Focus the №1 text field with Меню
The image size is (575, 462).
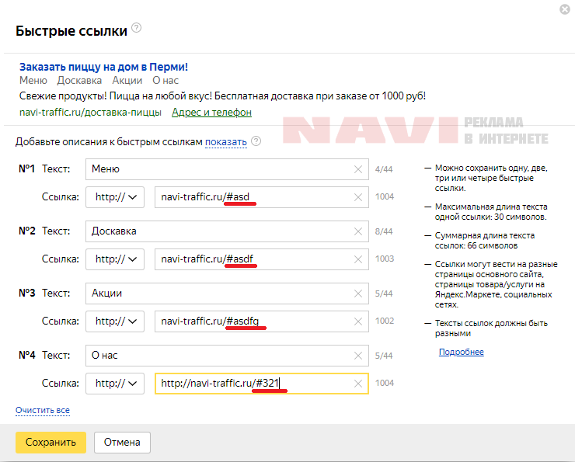coord(227,169)
